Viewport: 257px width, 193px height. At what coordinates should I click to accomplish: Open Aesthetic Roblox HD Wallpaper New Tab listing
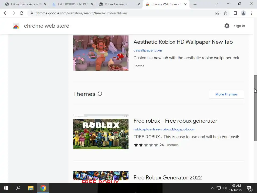(183, 42)
